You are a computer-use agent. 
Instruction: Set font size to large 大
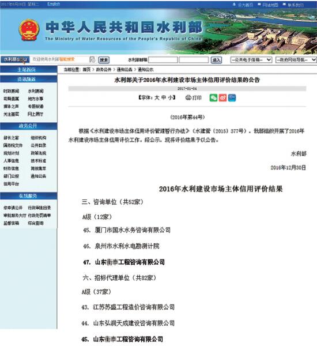157,98
